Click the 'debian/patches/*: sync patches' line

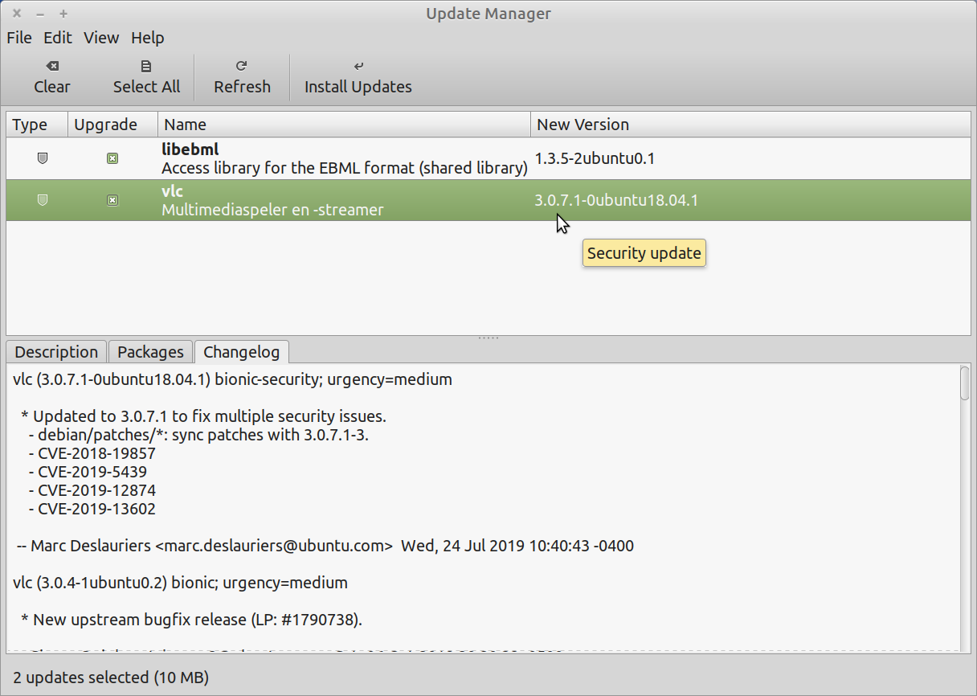click(198, 435)
